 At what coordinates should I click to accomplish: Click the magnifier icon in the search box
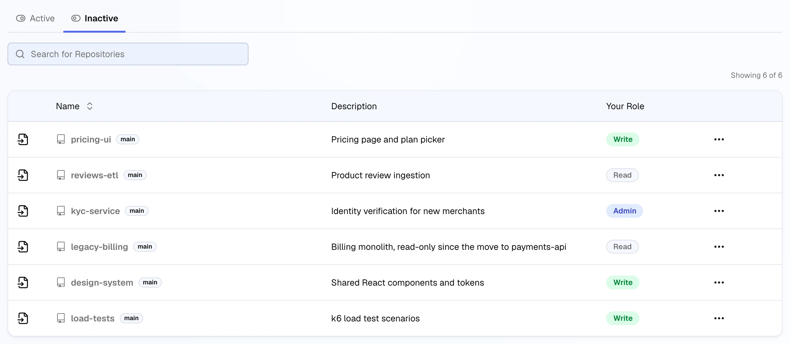[20, 54]
